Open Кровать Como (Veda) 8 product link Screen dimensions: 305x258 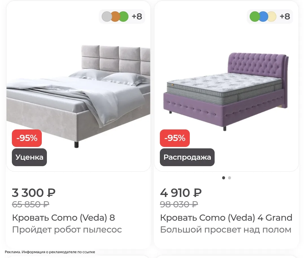(64, 218)
